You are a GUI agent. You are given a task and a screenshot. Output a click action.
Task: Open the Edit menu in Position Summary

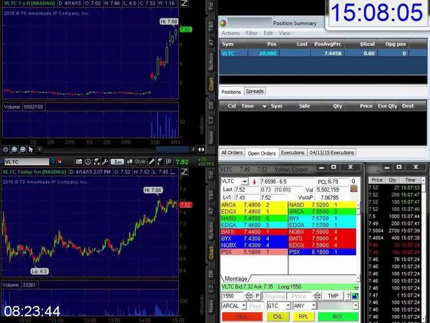pos(268,33)
